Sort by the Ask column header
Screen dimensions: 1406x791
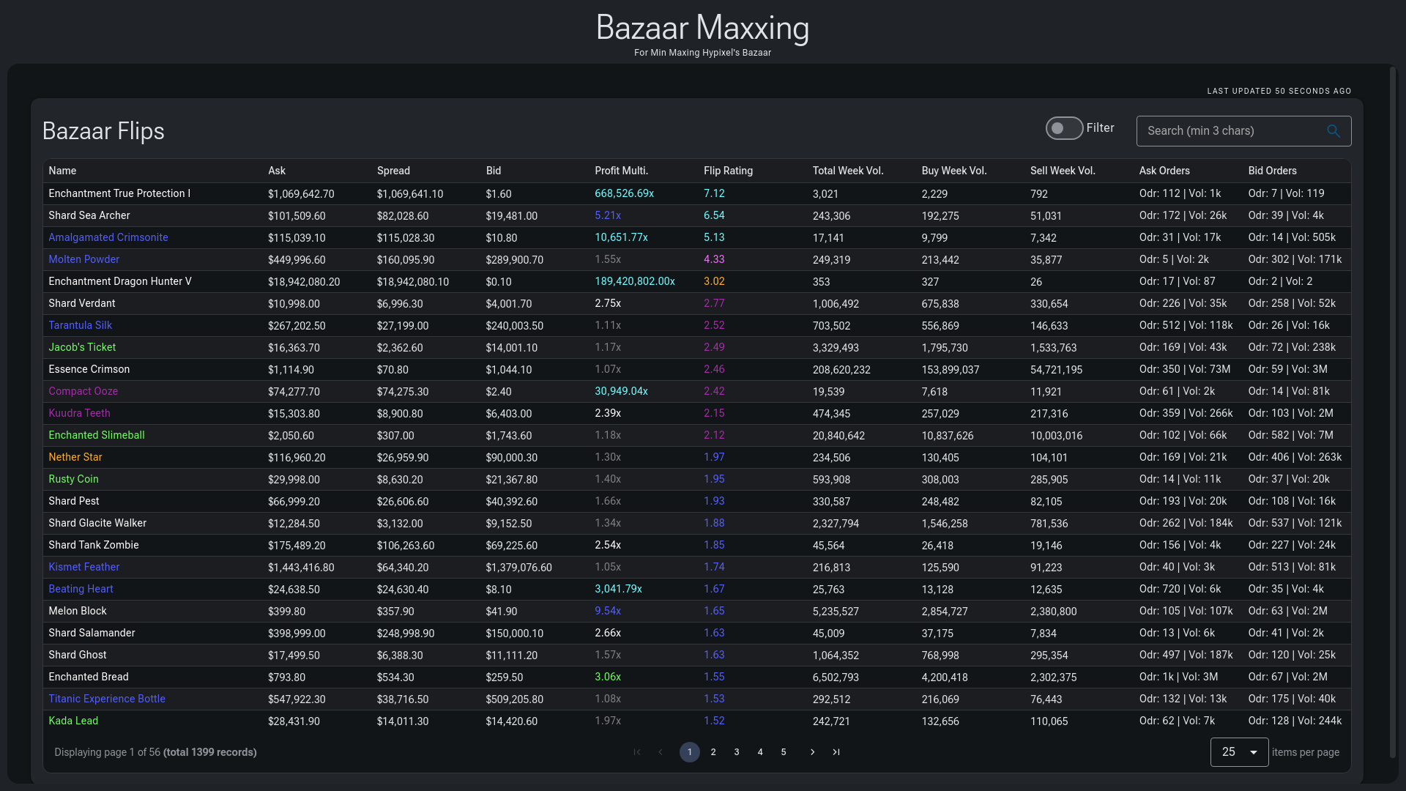point(277,171)
